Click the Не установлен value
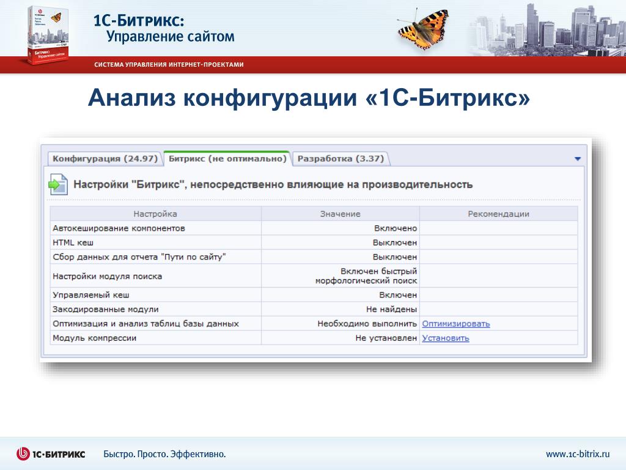The width and height of the screenshot is (626, 470). (x=386, y=338)
